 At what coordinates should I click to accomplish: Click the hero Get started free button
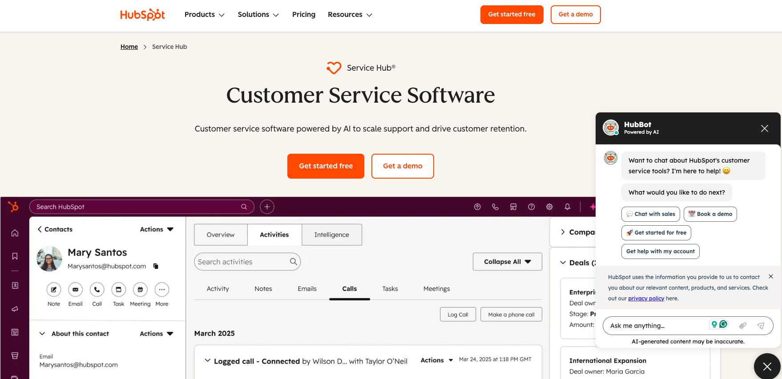pos(326,166)
